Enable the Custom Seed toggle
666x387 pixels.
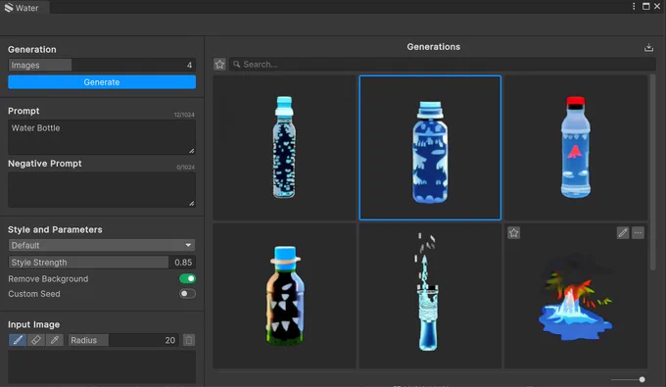coord(187,294)
